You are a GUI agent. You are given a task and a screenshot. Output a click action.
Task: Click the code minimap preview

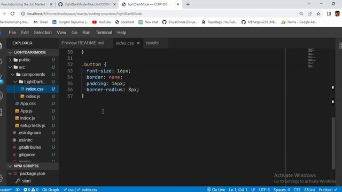coord(312,58)
